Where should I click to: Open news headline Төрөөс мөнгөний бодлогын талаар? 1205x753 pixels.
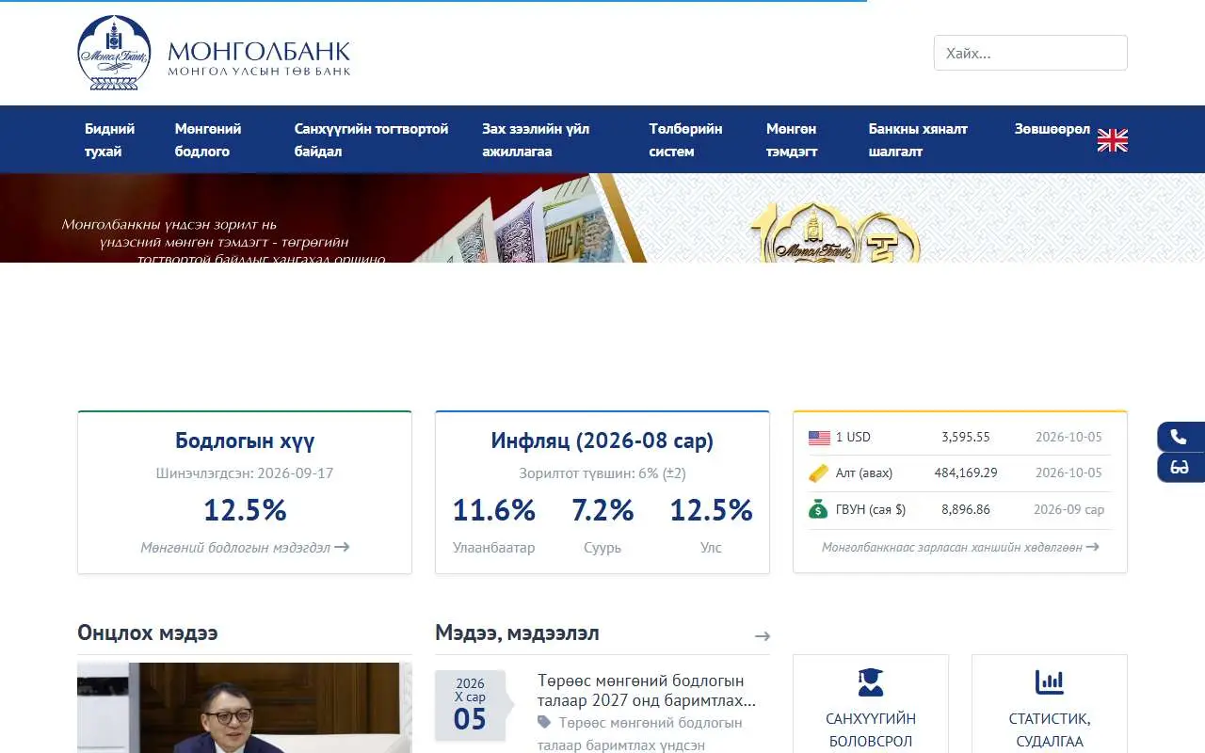point(647,691)
